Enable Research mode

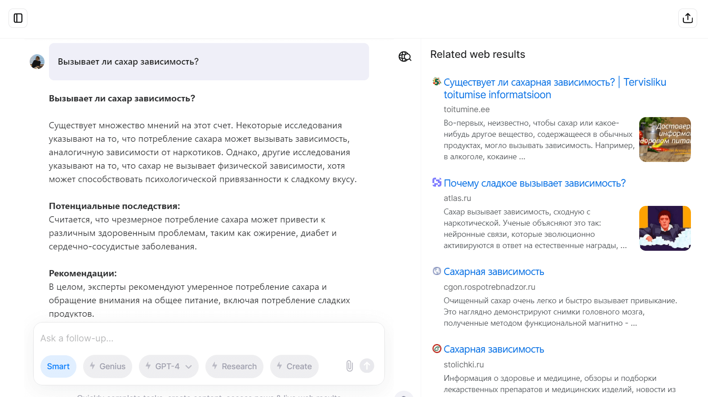pos(234,366)
